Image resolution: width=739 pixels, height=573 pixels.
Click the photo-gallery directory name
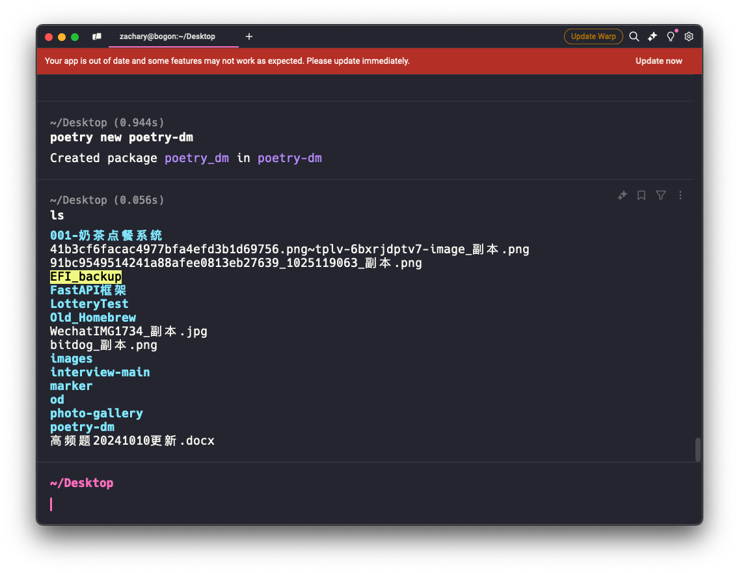(x=96, y=413)
